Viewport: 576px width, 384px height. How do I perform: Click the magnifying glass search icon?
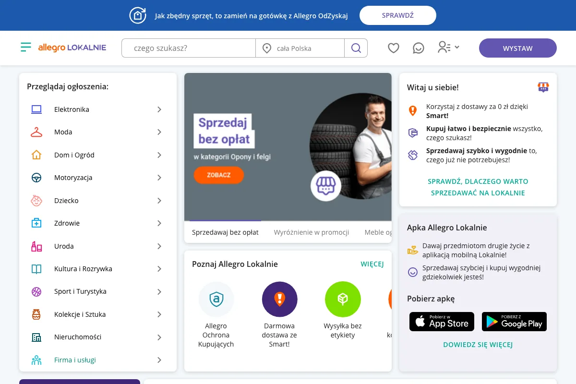[356, 48]
